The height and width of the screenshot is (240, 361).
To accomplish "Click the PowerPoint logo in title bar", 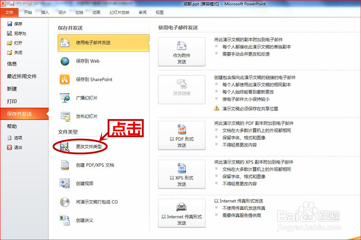I will click(x=4, y=4).
